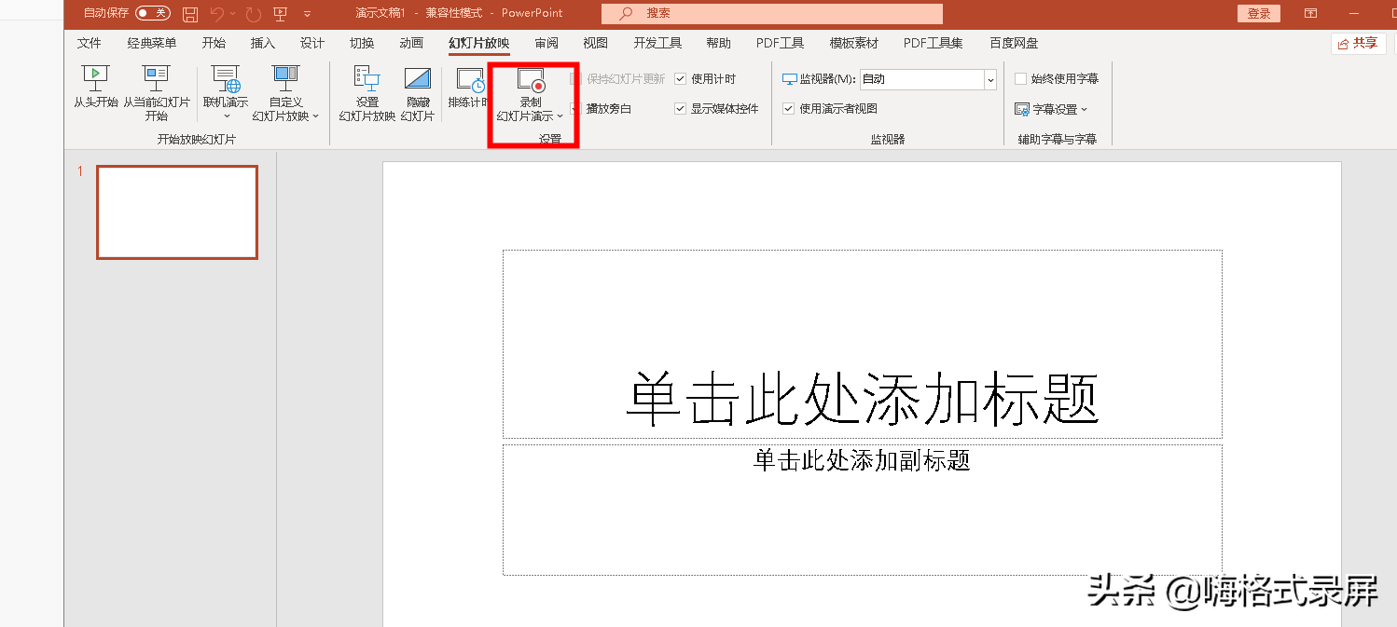Click the 单击此处添加标题 title placeholder
1397x627 pixels.
click(x=863, y=344)
